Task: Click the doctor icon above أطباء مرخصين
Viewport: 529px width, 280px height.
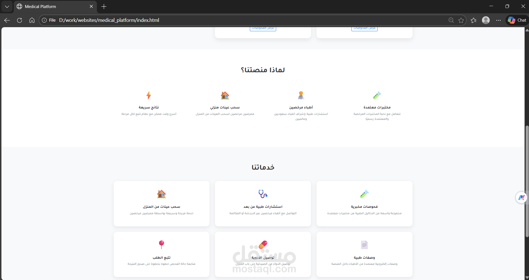Action: [x=301, y=95]
